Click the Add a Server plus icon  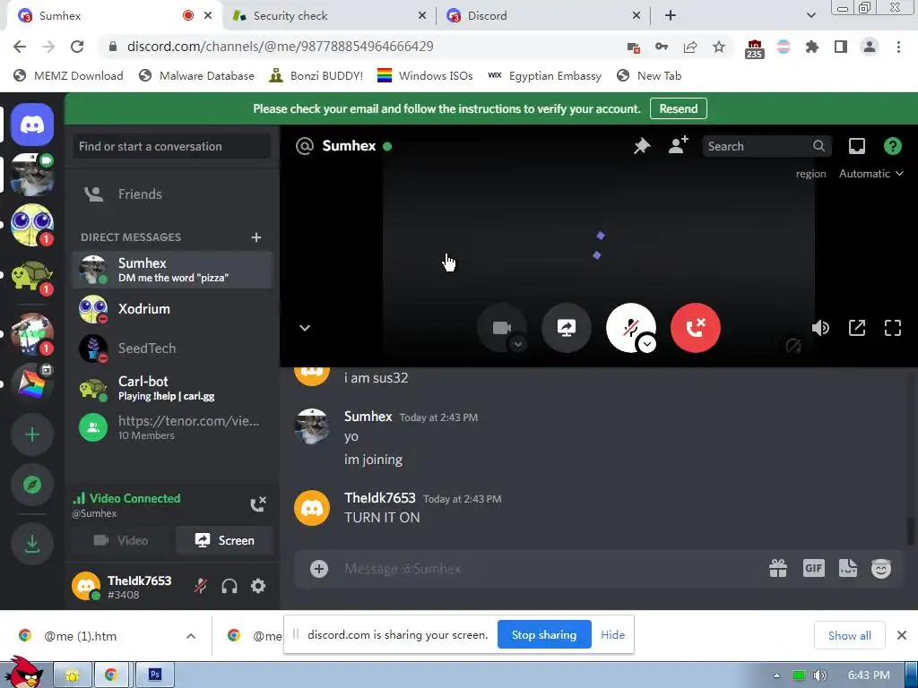32,434
